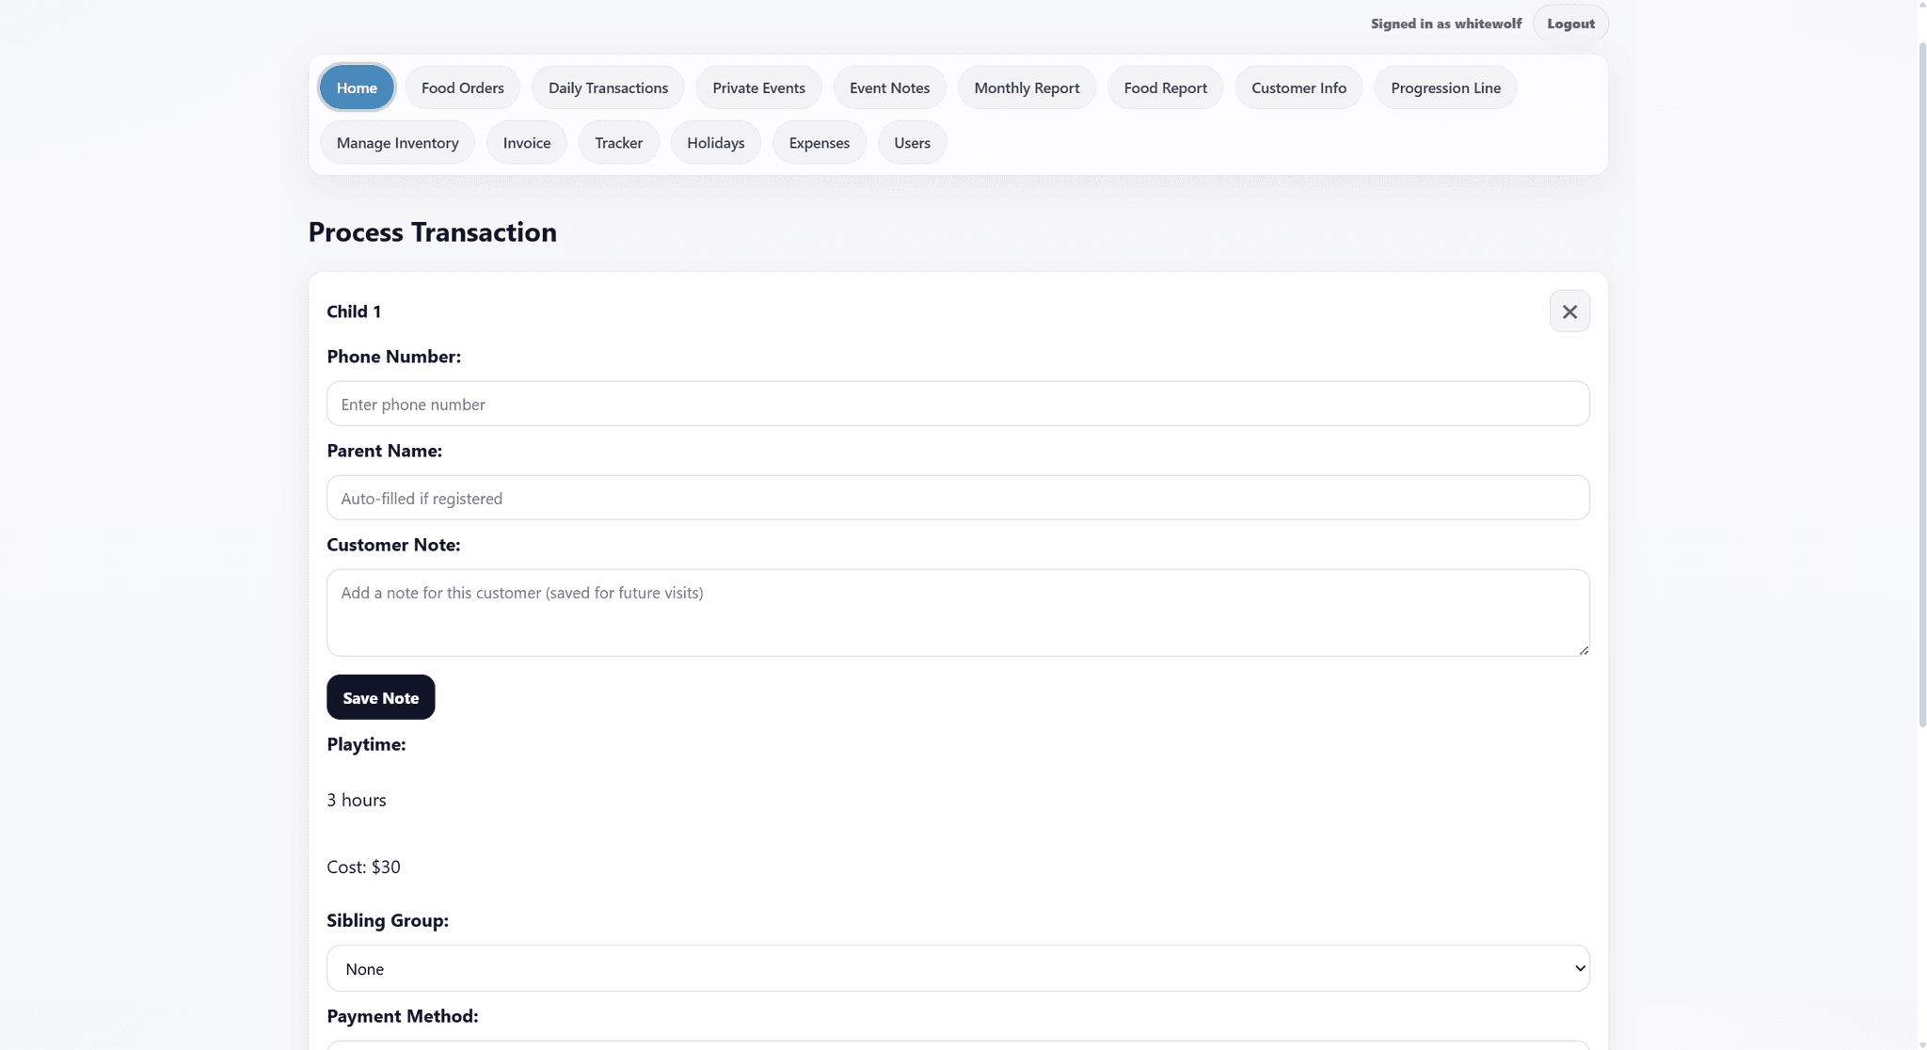The image size is (1927, 1050).
Task: Click the page vertical scrollbar
Action: point(1921,376)
